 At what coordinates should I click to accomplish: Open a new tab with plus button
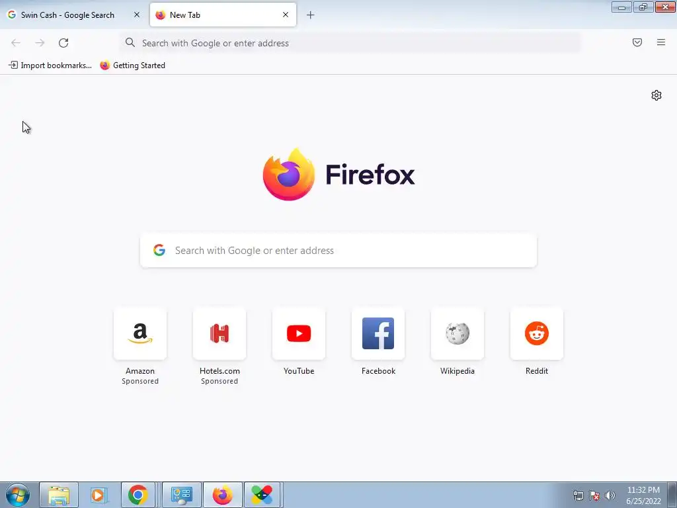[x=311, y=15]
